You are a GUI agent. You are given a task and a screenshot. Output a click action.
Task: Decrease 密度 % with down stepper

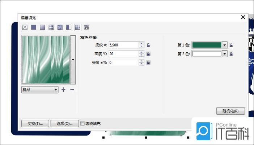click(x=141, y=56)
